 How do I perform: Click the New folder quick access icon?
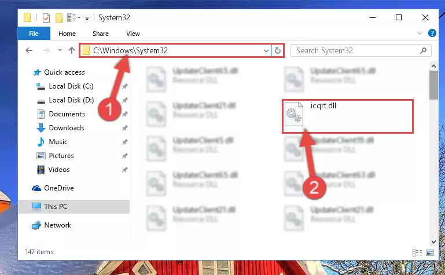tap(59, 17)
